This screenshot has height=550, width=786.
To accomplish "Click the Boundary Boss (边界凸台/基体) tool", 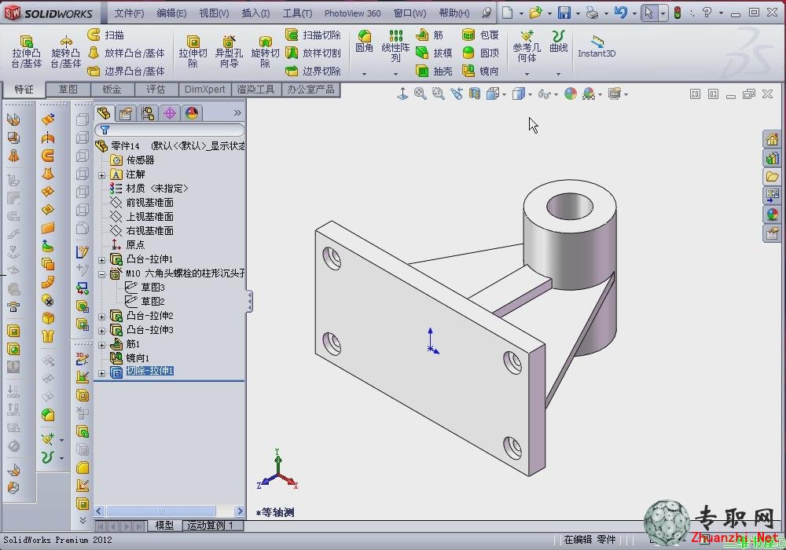I will pyautogui.click(x=126, y=71).
